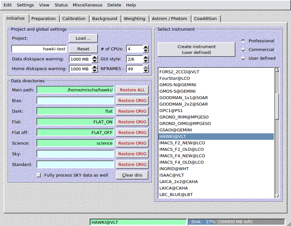Viewport: 291px width, 226px height.
Task: Click Restore ORIG for Bias
Action: pyautogui.click(x=132, y=101)
